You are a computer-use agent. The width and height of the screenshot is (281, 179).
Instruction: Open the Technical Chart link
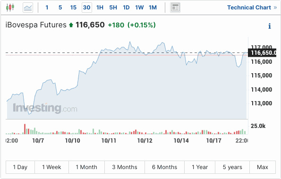click(252, 8)
